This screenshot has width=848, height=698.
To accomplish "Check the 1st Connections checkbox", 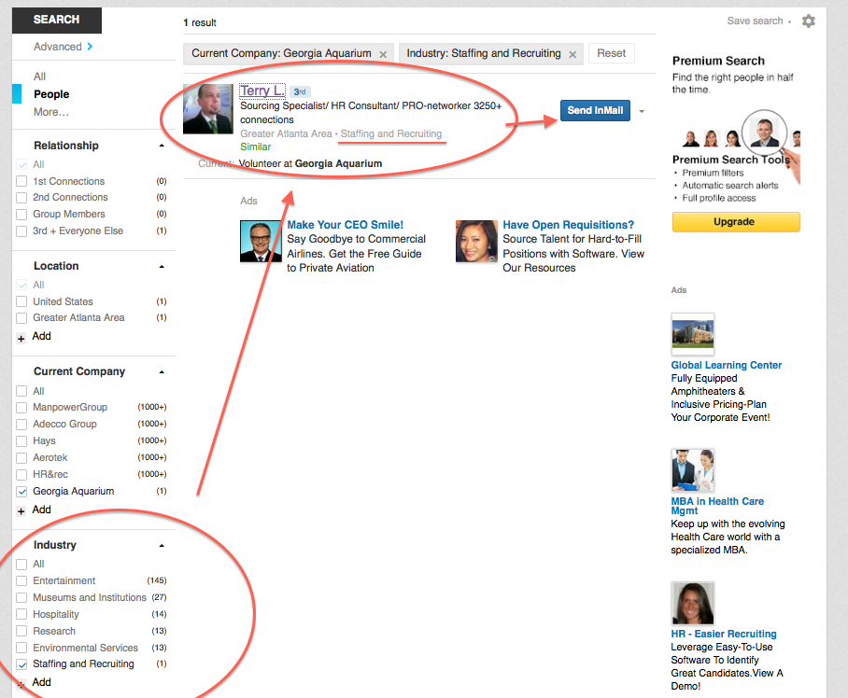I will pyautogui.click(x=21, y=182).
